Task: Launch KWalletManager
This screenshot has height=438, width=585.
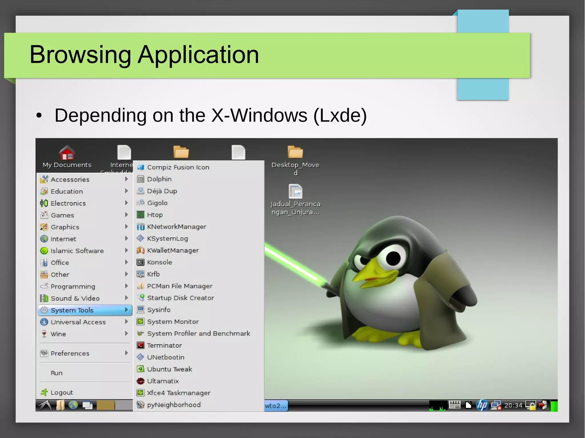Action: [199, 250]
